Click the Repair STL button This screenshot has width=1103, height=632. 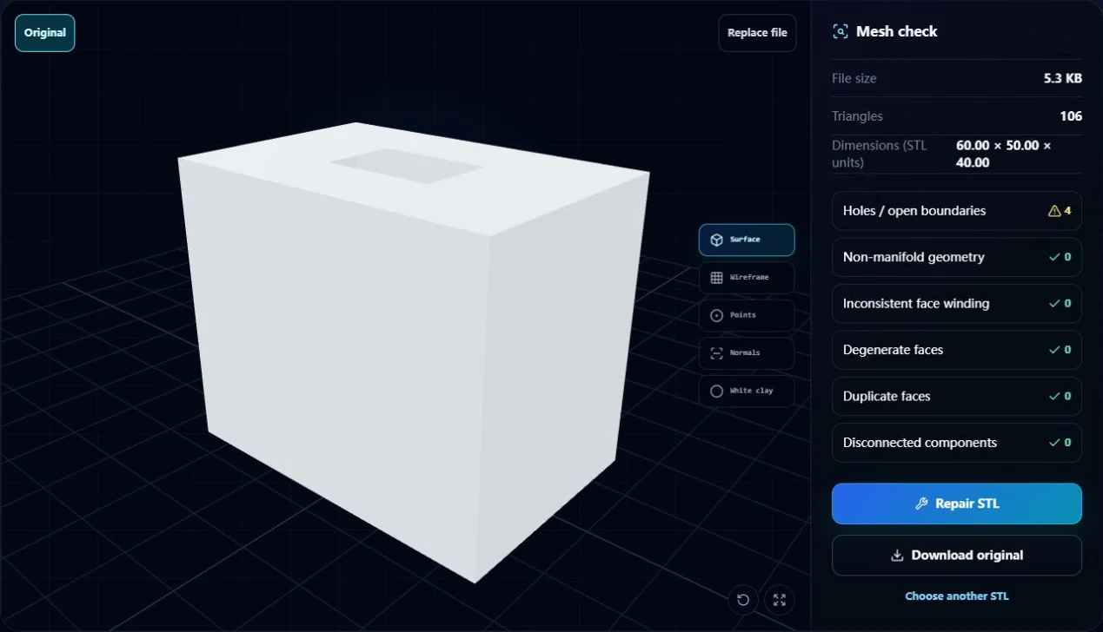click(x=957, y=504)
